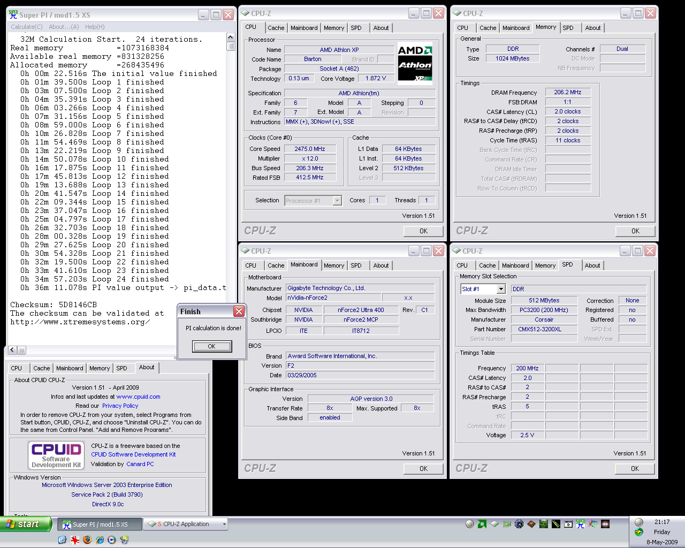Click the Super PI taskbar button

[101, 524]
